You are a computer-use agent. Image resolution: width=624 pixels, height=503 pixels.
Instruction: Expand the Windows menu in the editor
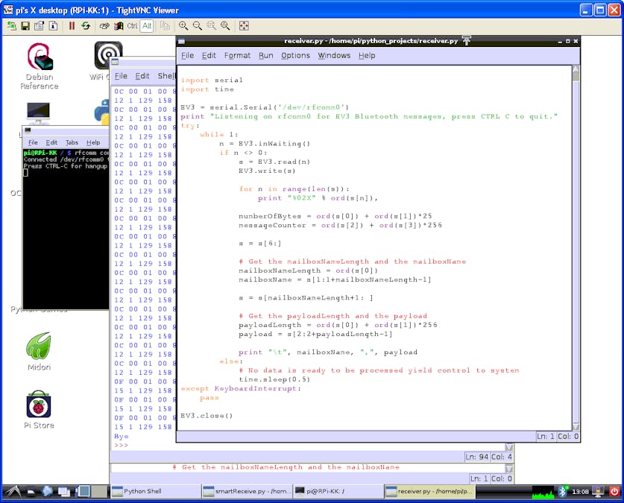point(333,55)
